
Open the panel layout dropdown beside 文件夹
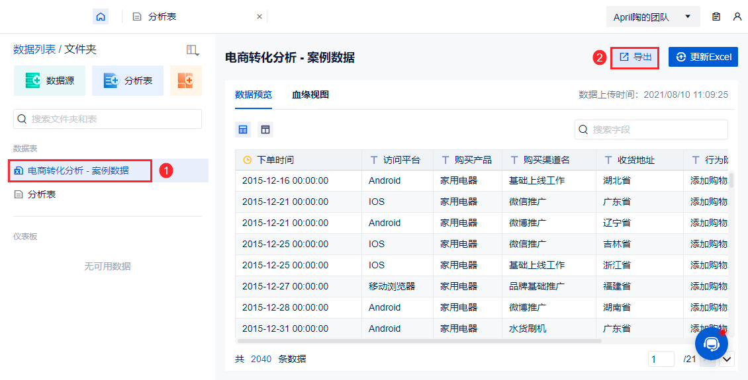pyautogui.click(x=193, y=50)
